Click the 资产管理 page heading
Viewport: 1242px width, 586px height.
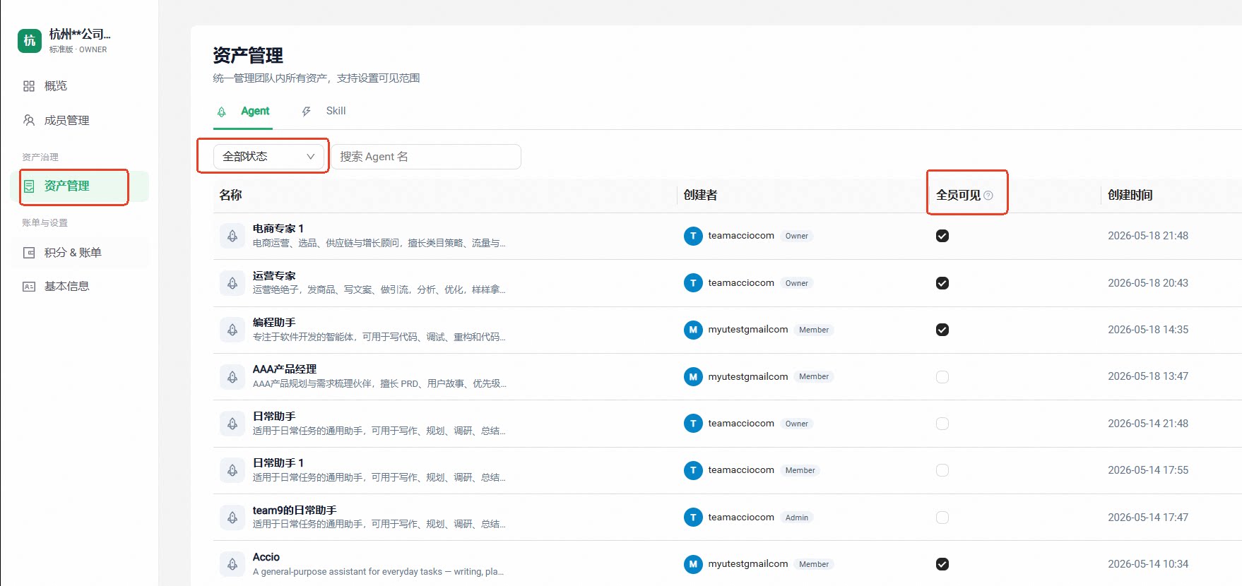pos(248,55)
